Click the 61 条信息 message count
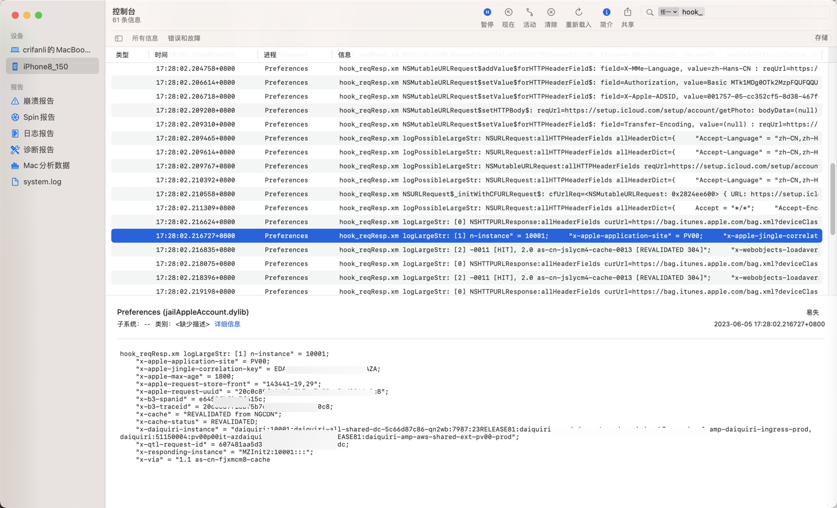The height and width of the screenshot is (508, 837). (126, 20)
